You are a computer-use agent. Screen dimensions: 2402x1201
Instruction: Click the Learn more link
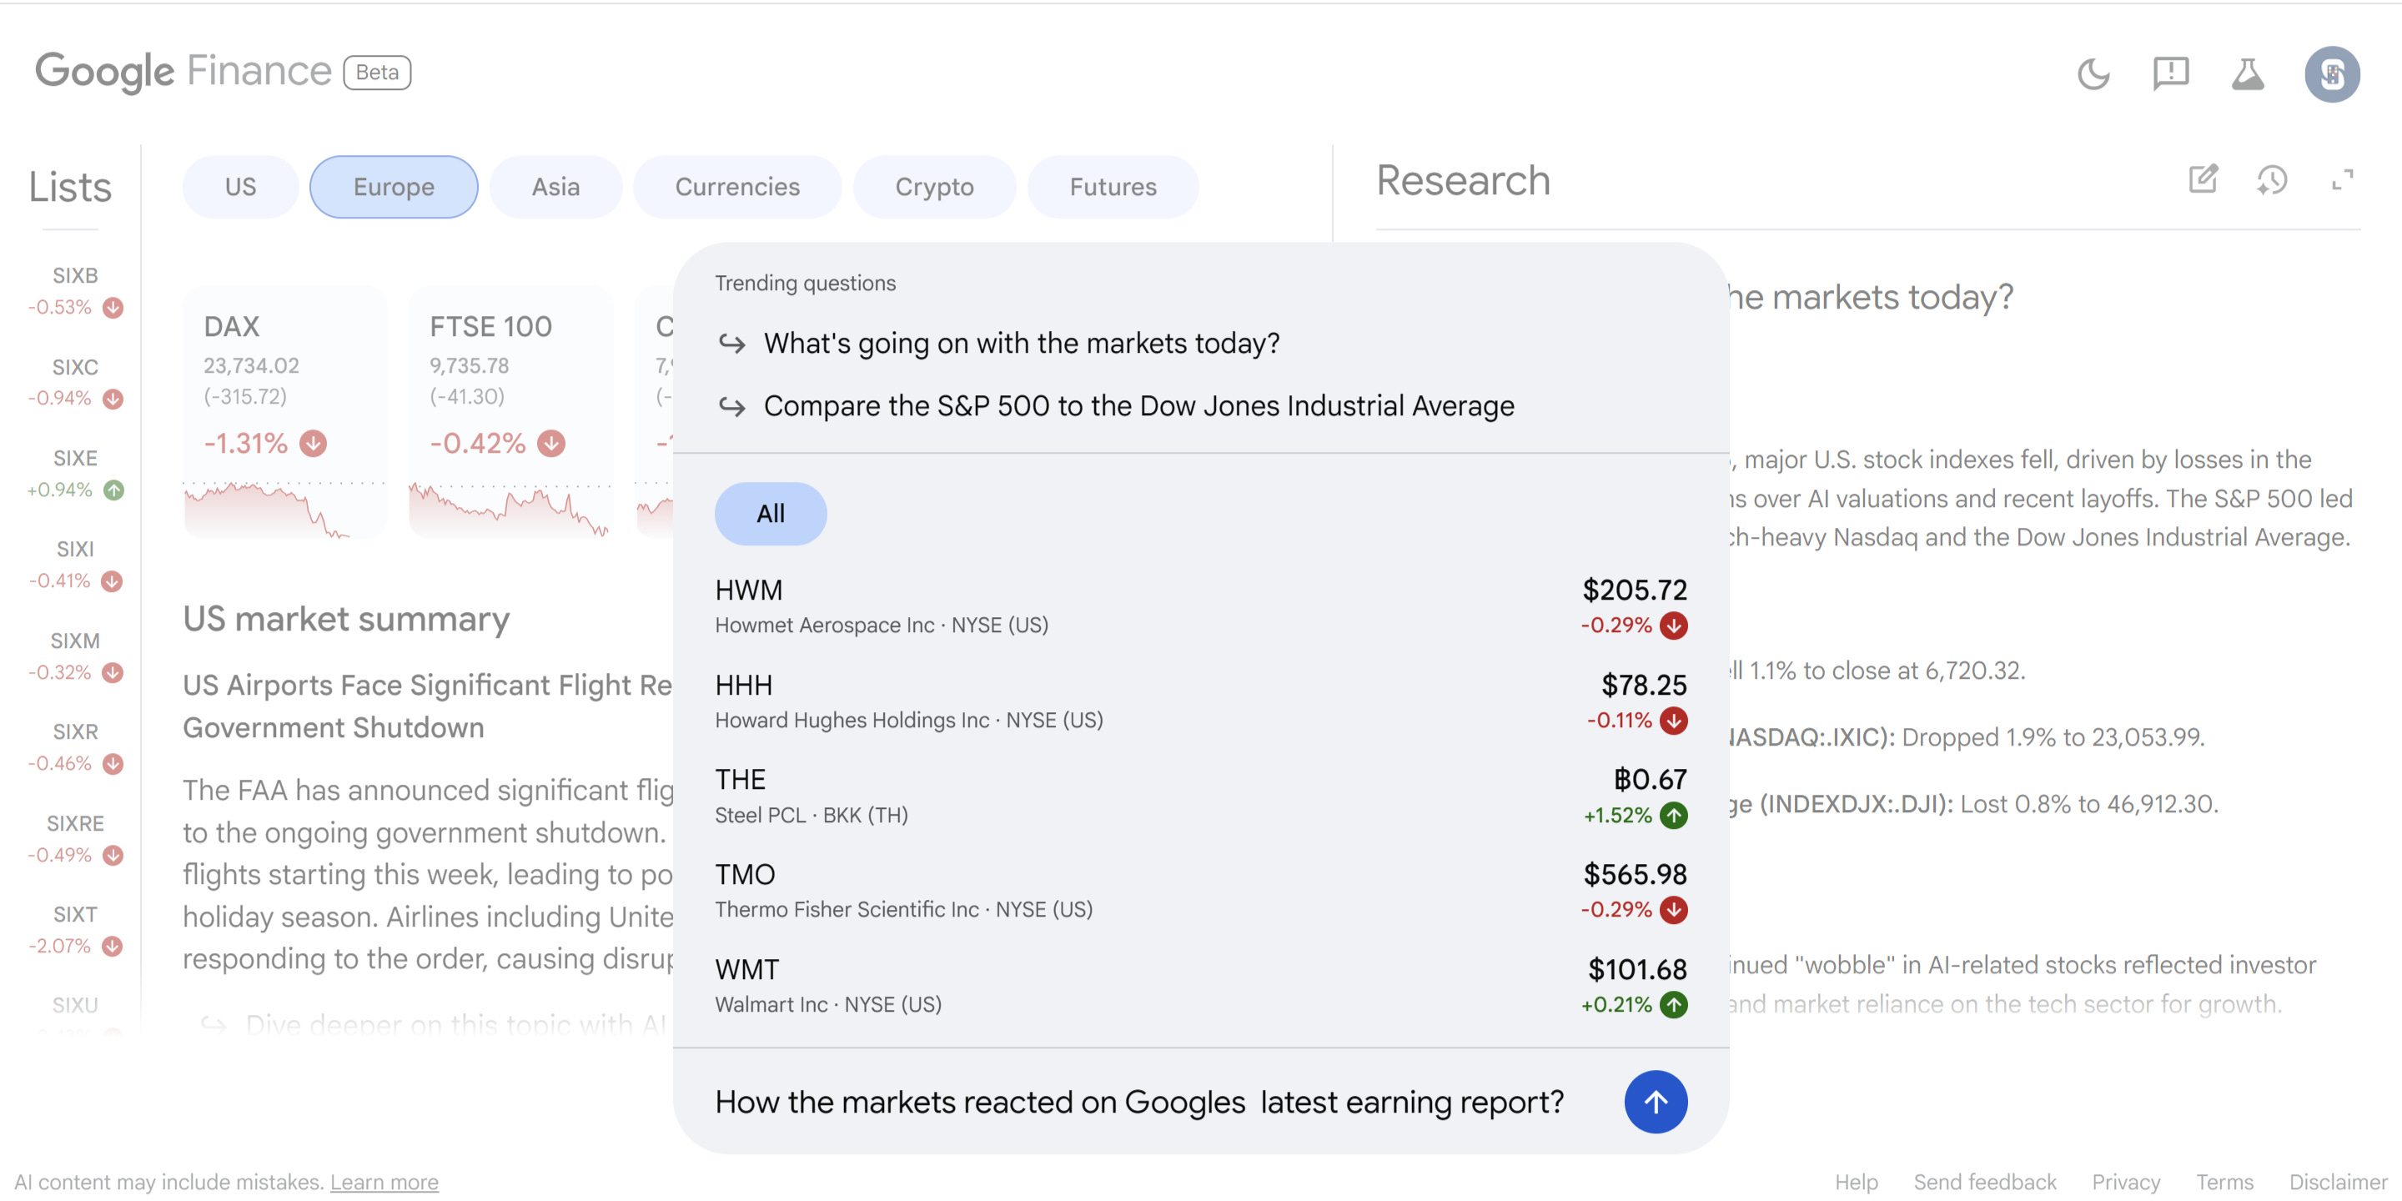[x=384, y=1183]
